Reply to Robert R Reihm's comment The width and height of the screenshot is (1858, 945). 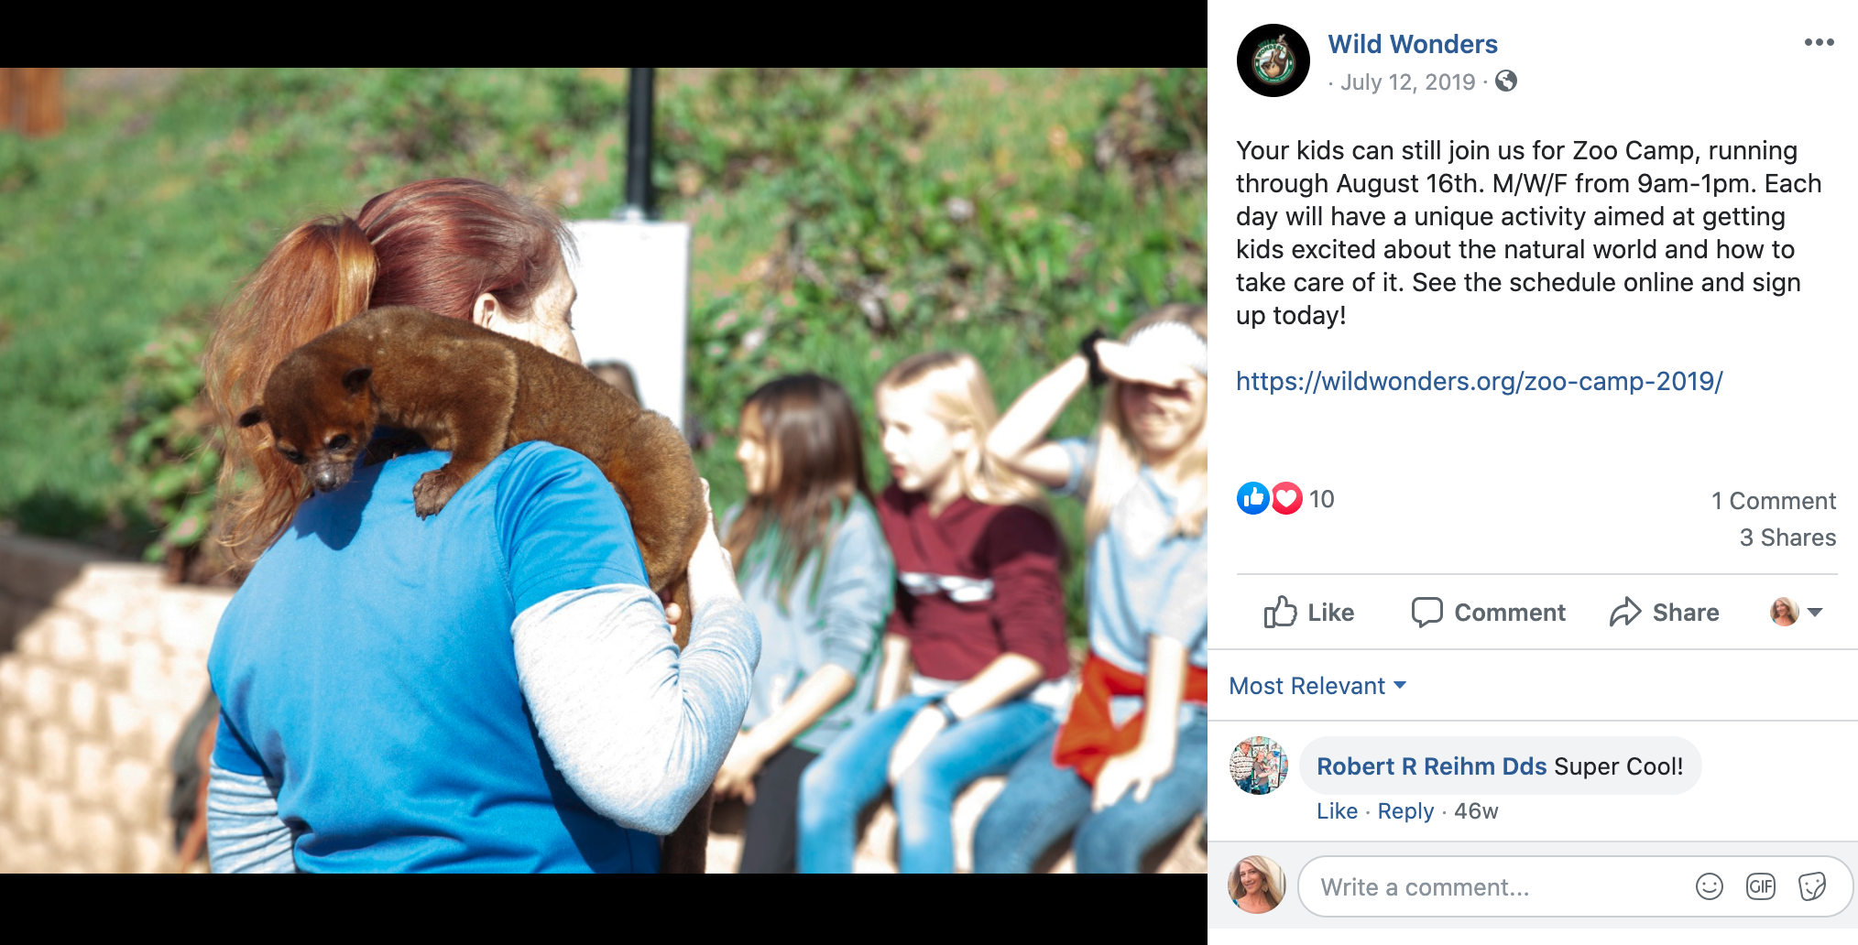coord(1405,811)
